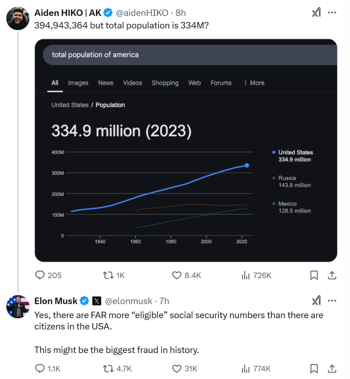This screenshot has width=350, height=379.
Task: Click the Grok icon on Elon Musk's tweet
Action: coord(316,301)
